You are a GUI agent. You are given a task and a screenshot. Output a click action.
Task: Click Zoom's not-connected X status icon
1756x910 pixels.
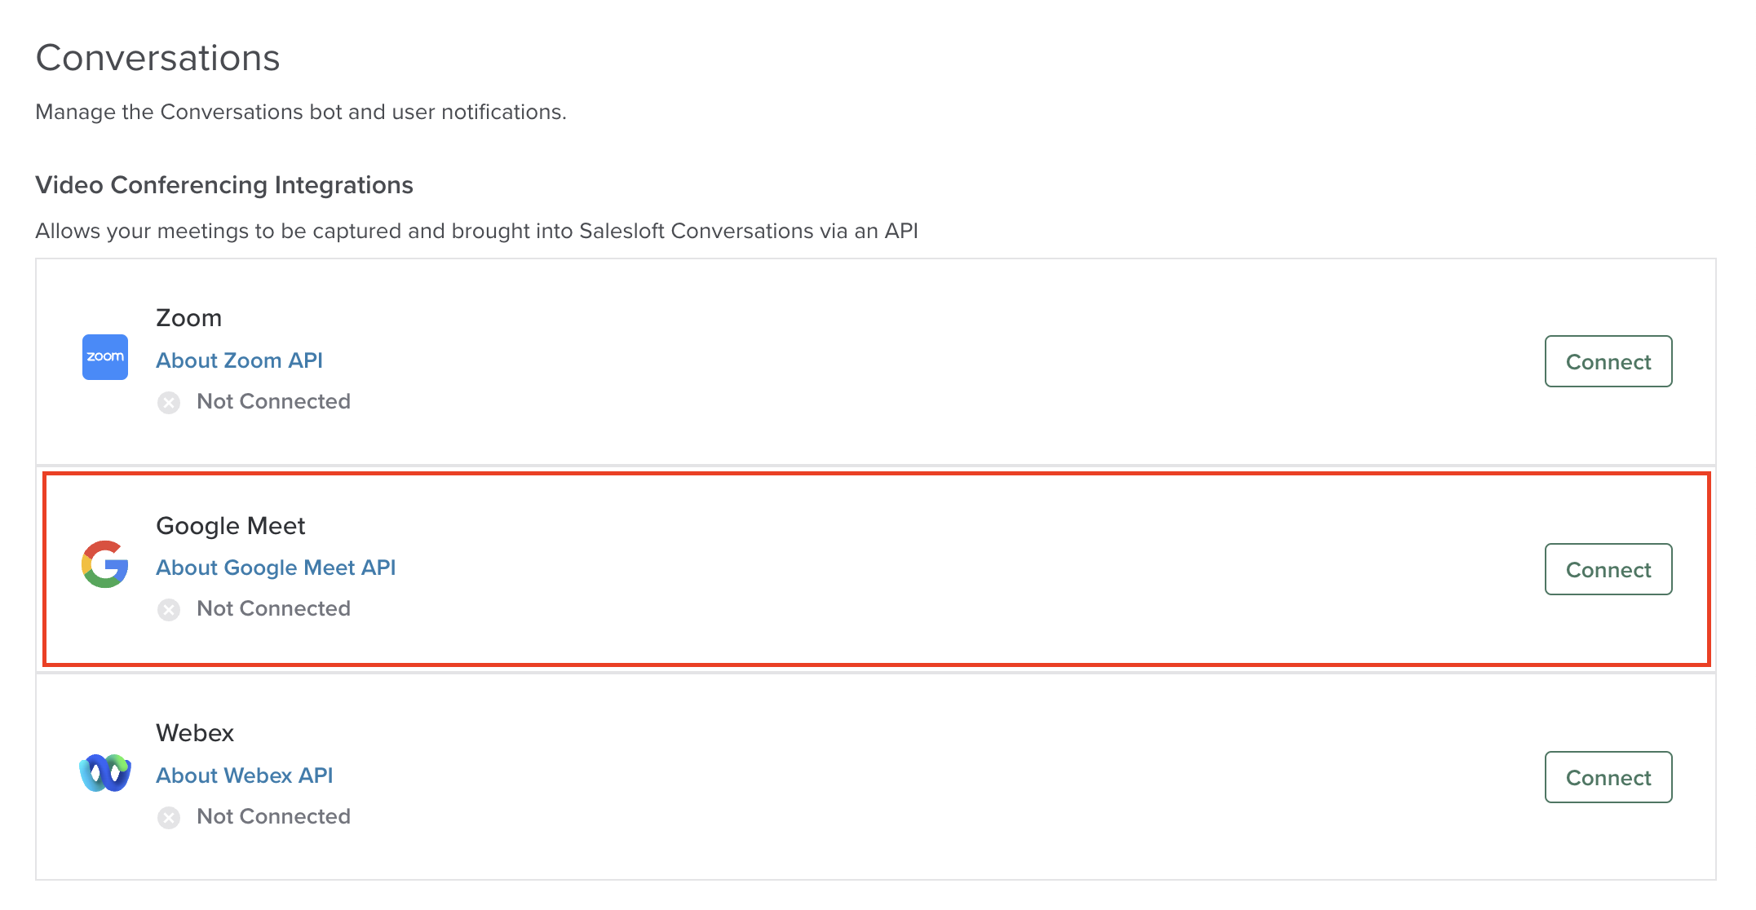point(169,403)
